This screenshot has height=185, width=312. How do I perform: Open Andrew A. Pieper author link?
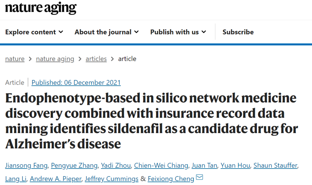pos(55,179)
